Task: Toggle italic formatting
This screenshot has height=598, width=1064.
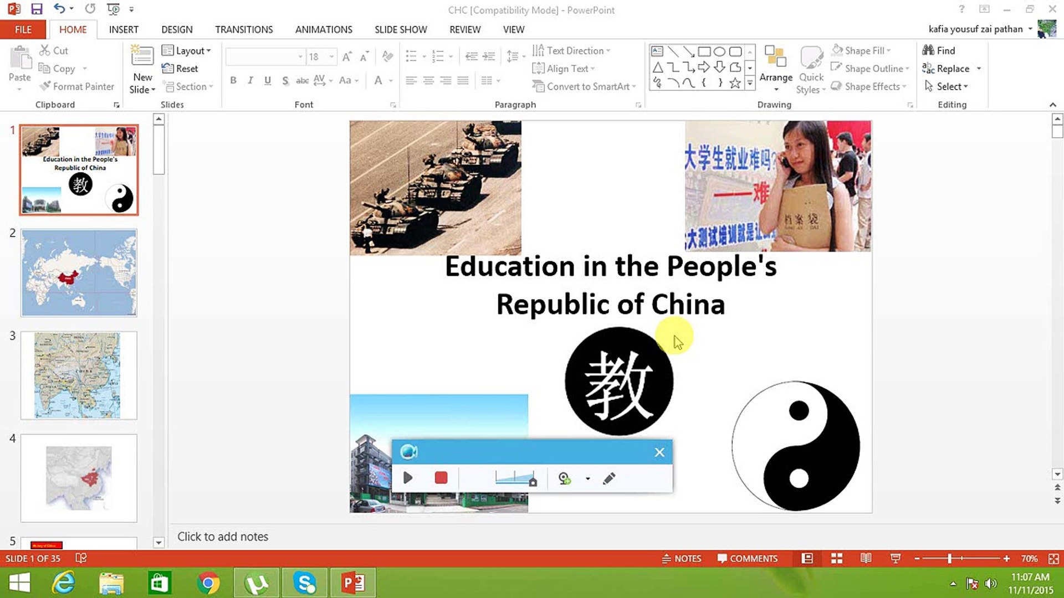Action: pyautogui.click(x=250, y=80)
